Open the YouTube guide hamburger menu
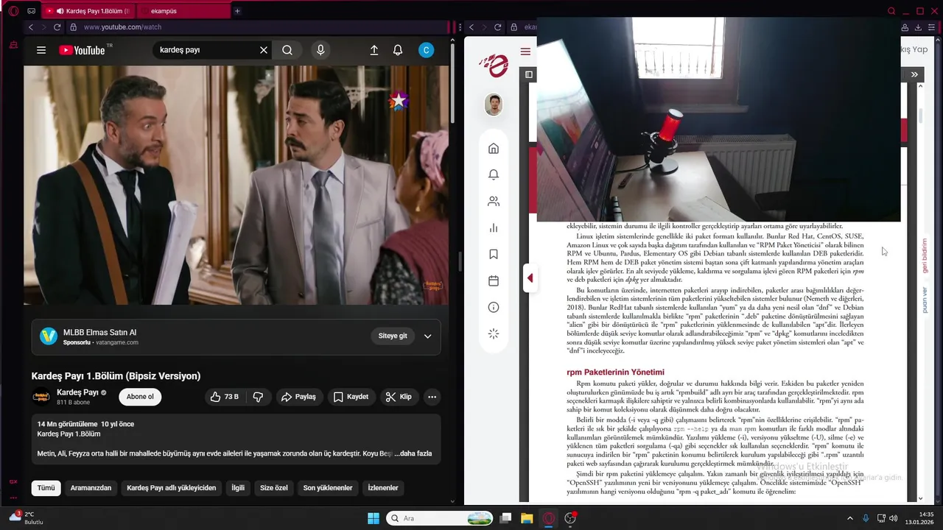 pos(41,50)
